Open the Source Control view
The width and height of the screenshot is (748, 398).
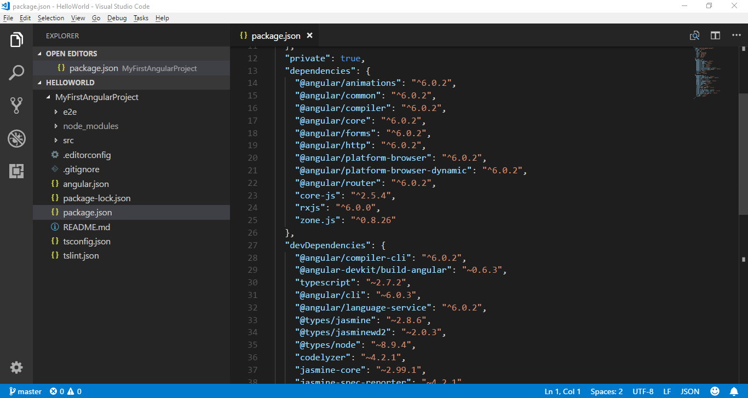(x=16, y=106)
